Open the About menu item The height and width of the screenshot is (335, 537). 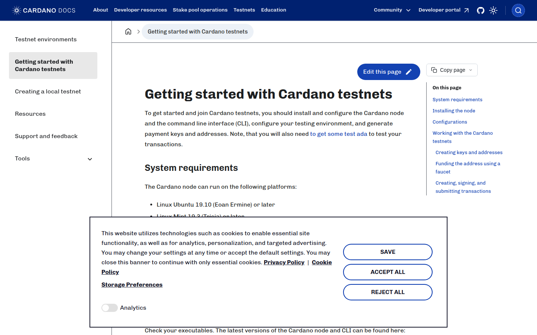(x=101, y=10)
